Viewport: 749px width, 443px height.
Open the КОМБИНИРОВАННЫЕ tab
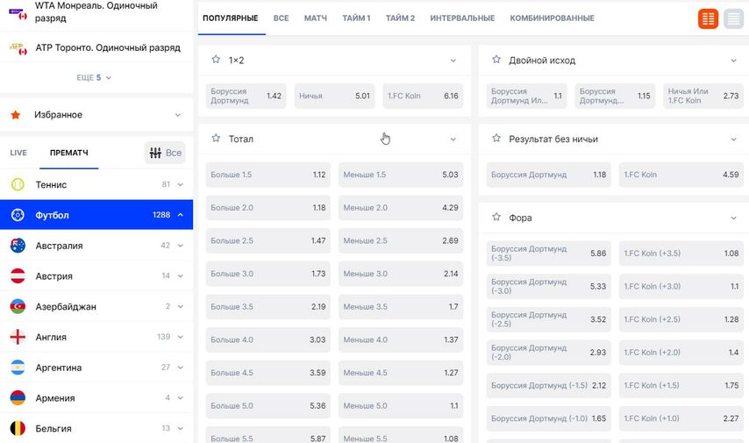553,18
